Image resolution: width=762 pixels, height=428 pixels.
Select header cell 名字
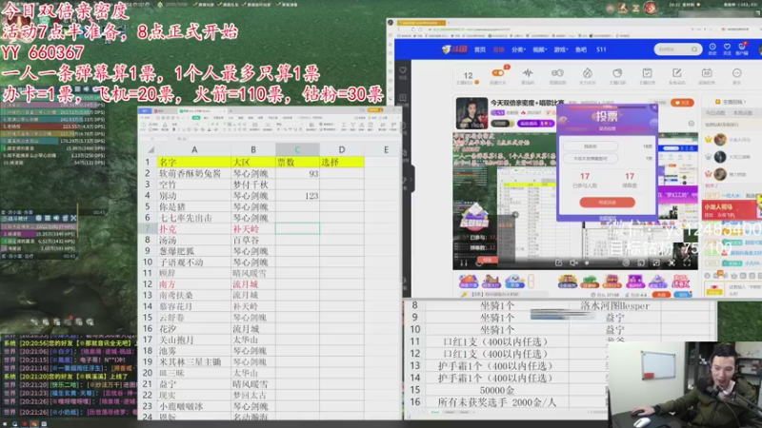[194, 162]
